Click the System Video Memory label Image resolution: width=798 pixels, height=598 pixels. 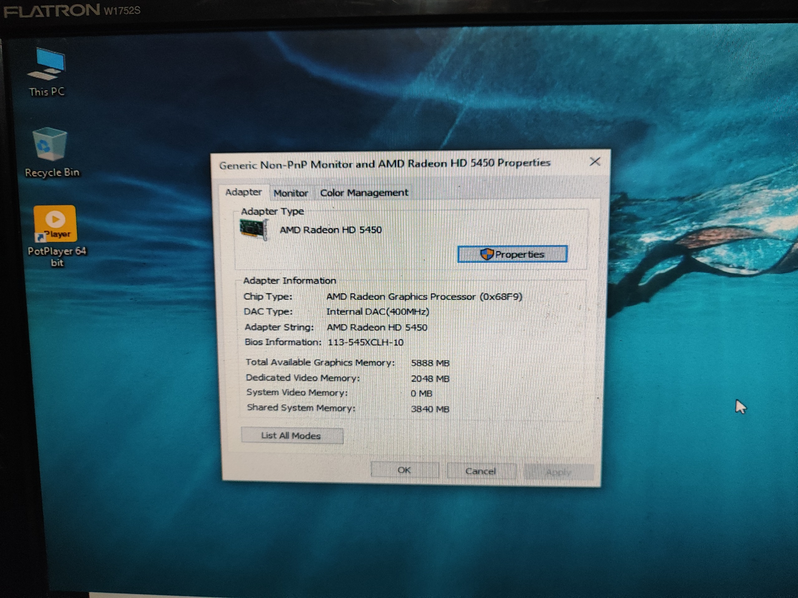pos(297,392)
